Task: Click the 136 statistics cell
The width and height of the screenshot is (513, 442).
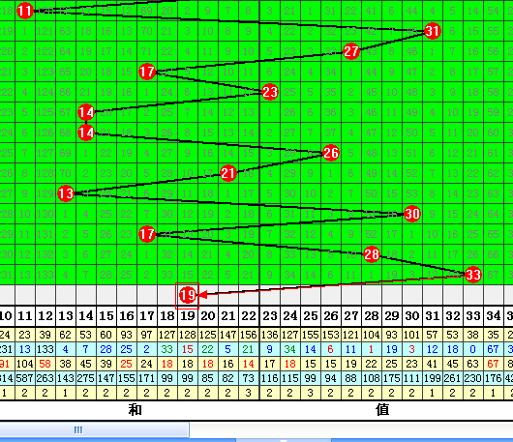Action: [x=270, y=335]
